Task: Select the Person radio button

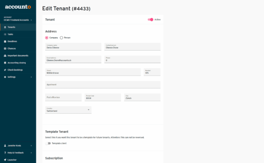Action: [62, 38]
